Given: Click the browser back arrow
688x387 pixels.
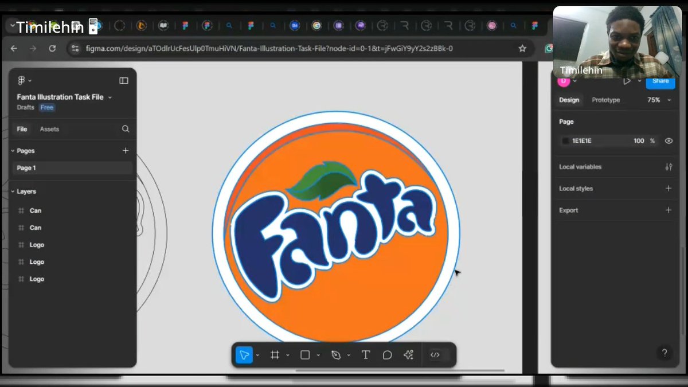Looking at the screenshot, I should pyautogui.click(x=14, y=49).
